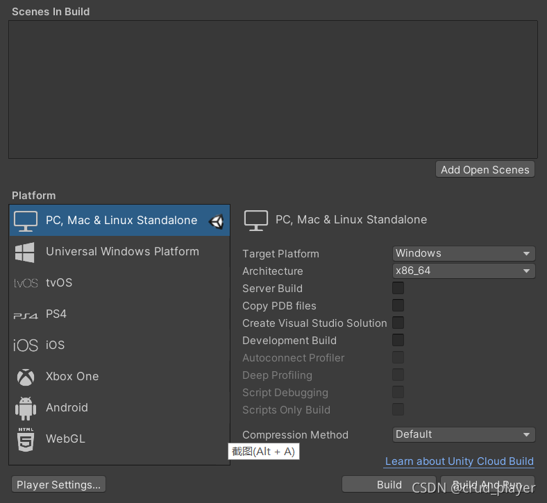
Task: Open the Compression Method dropdown
Action: 464,435
